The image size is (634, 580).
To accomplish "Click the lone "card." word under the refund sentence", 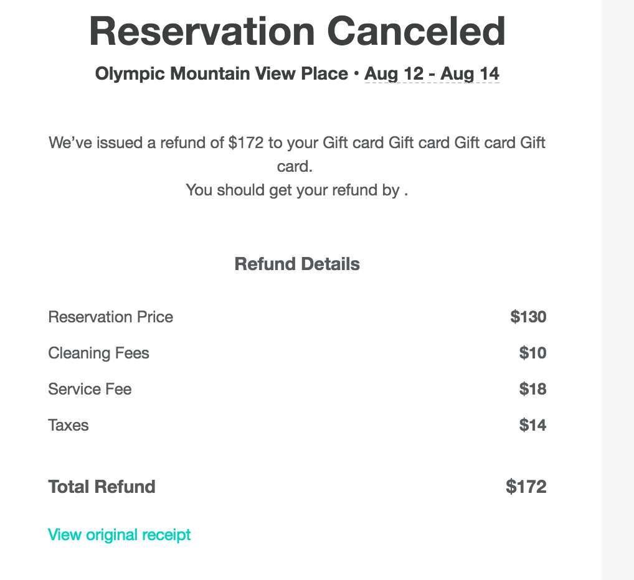I will [x=294, y=167].
